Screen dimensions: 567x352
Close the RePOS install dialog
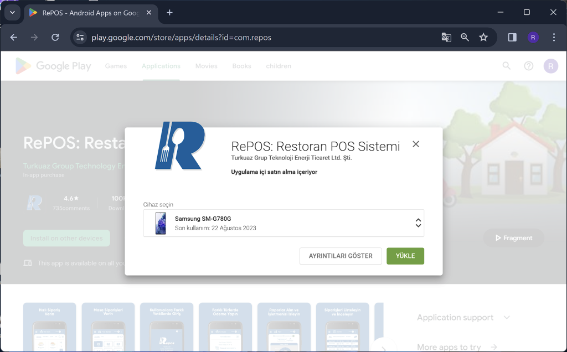tap(416, 144)
